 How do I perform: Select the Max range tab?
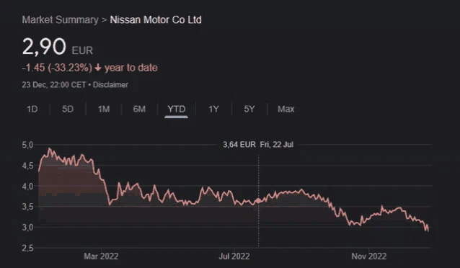(286, 109)
